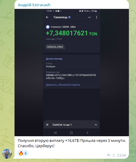Click the fire reaction with count 6
The image size is (136, 162).
(23, 153)
